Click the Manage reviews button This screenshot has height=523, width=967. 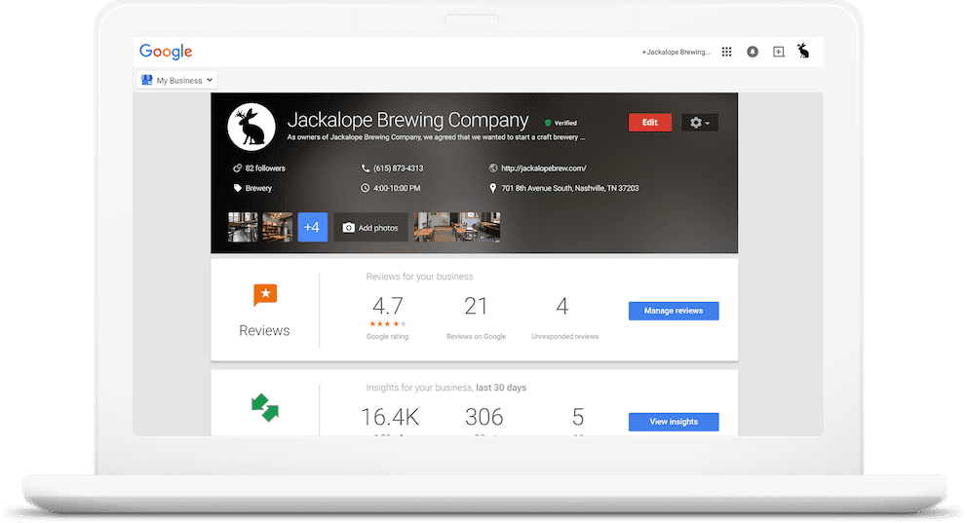(x=674, y=311)
